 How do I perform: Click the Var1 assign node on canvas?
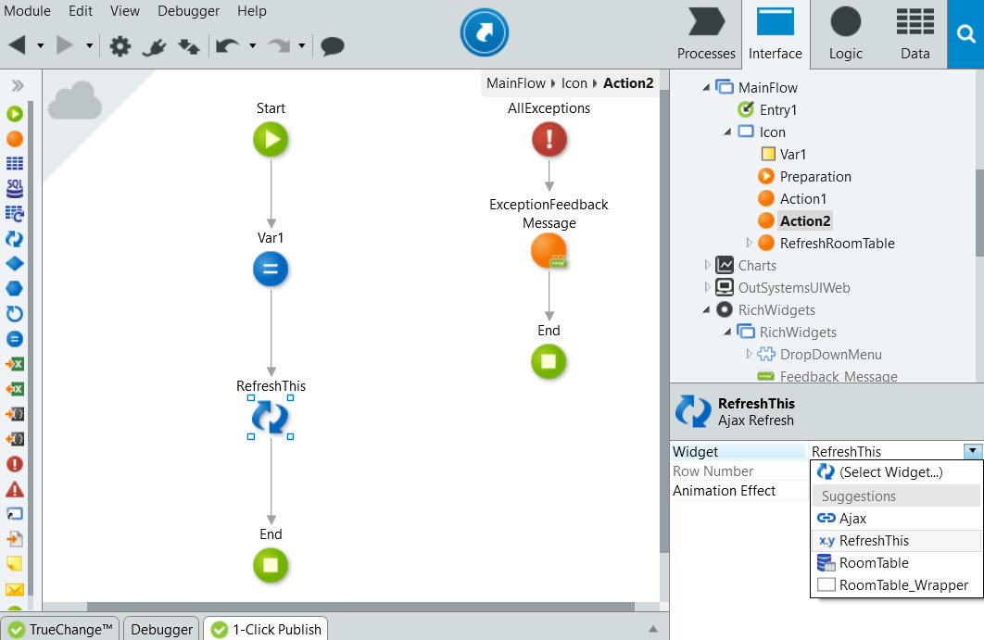[271, 270]
